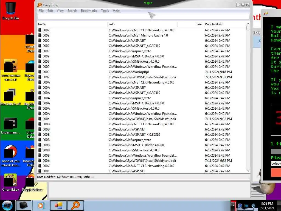The width and height of the screenshot is (281, 211).
Task: Select folder 0009 in InstallShield\setupdir
Action: coord(46,77)
